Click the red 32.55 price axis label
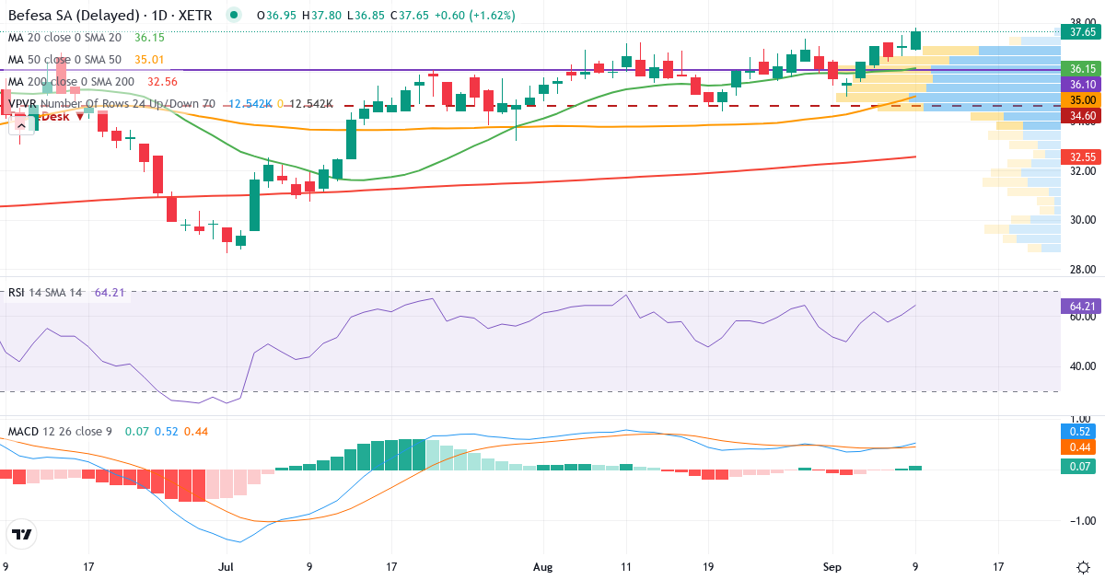The height and width of the screenshot is (580, 1105). pos(1082,157)
